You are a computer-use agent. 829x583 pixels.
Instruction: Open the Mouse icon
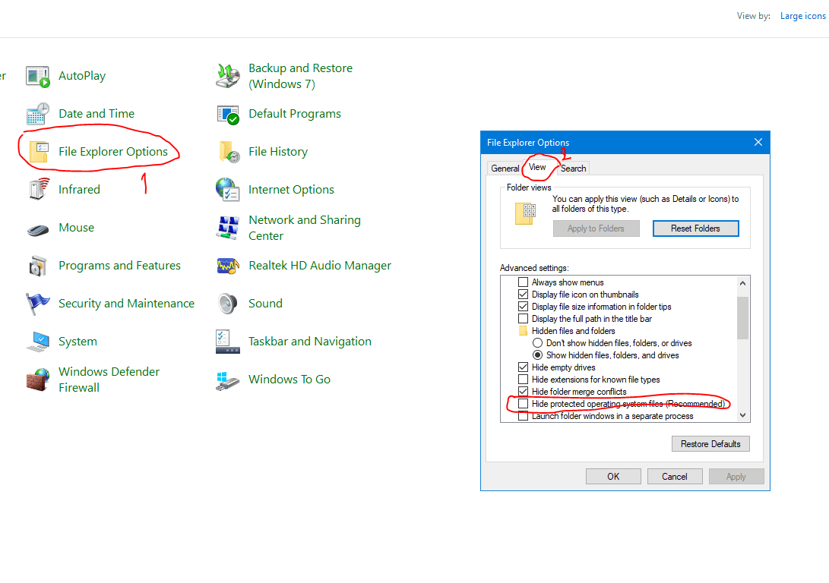(38, 230)
